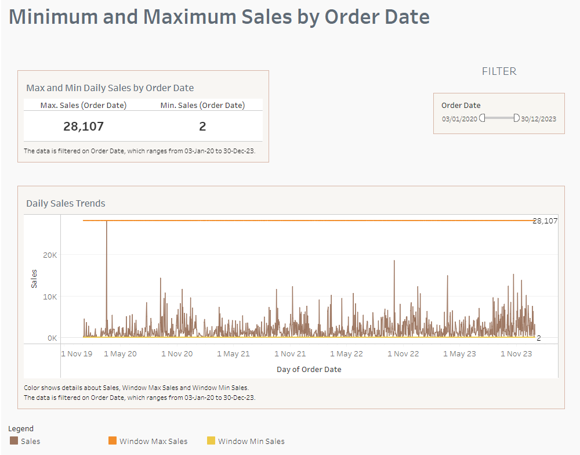Click the 20K tick on Sales axis

(x=50, y=255)
